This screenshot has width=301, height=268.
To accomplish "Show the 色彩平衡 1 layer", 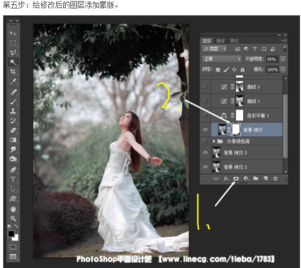I will click(x=205, y=115).
